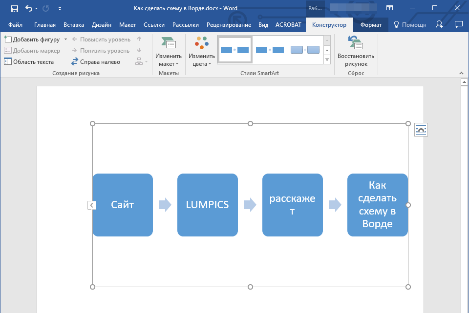Open the Изменить макет dropdown
Image resolution: width=469 pixels, height=313 pixels.
click(x=169, y=52)
